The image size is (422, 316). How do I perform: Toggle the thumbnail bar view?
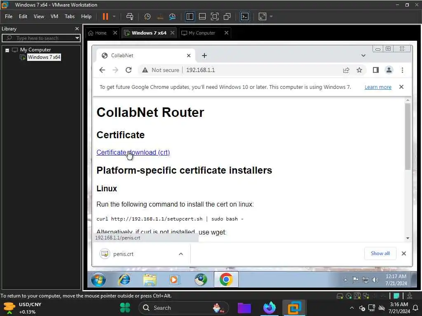(x=202, y=16)
